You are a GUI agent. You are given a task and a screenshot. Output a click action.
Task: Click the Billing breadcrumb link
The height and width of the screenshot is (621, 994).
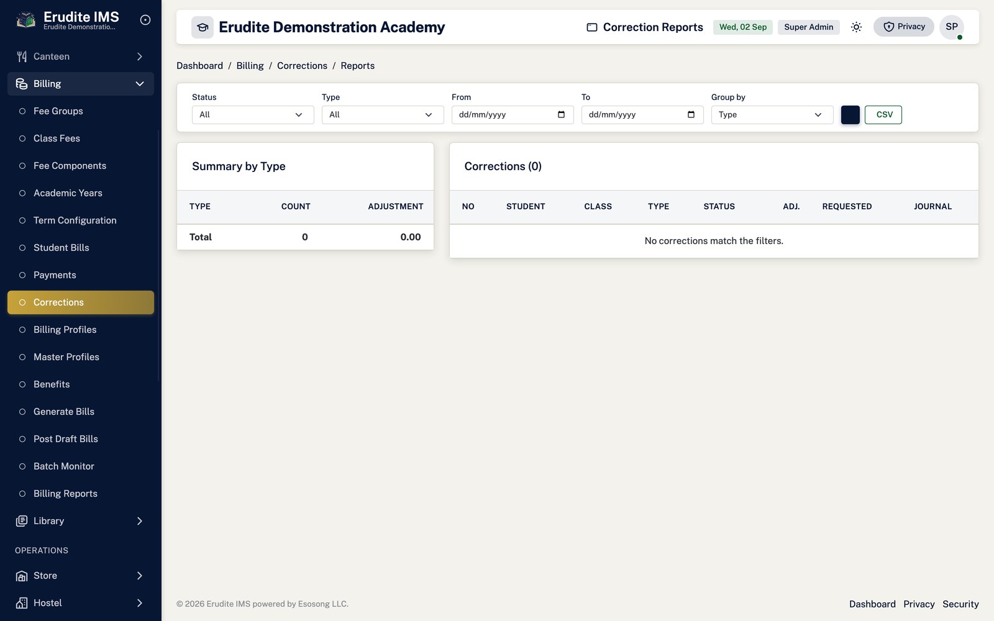[x=250, y=66]
